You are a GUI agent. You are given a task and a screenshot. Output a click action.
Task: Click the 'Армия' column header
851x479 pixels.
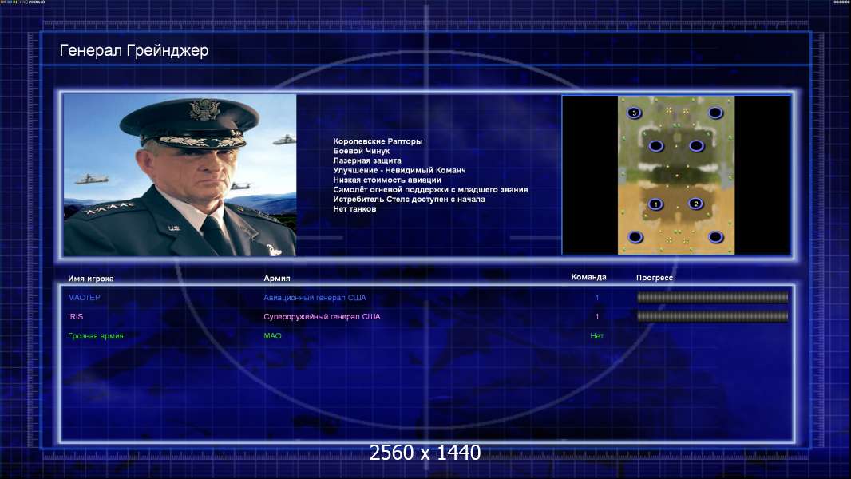coord(277,279)
